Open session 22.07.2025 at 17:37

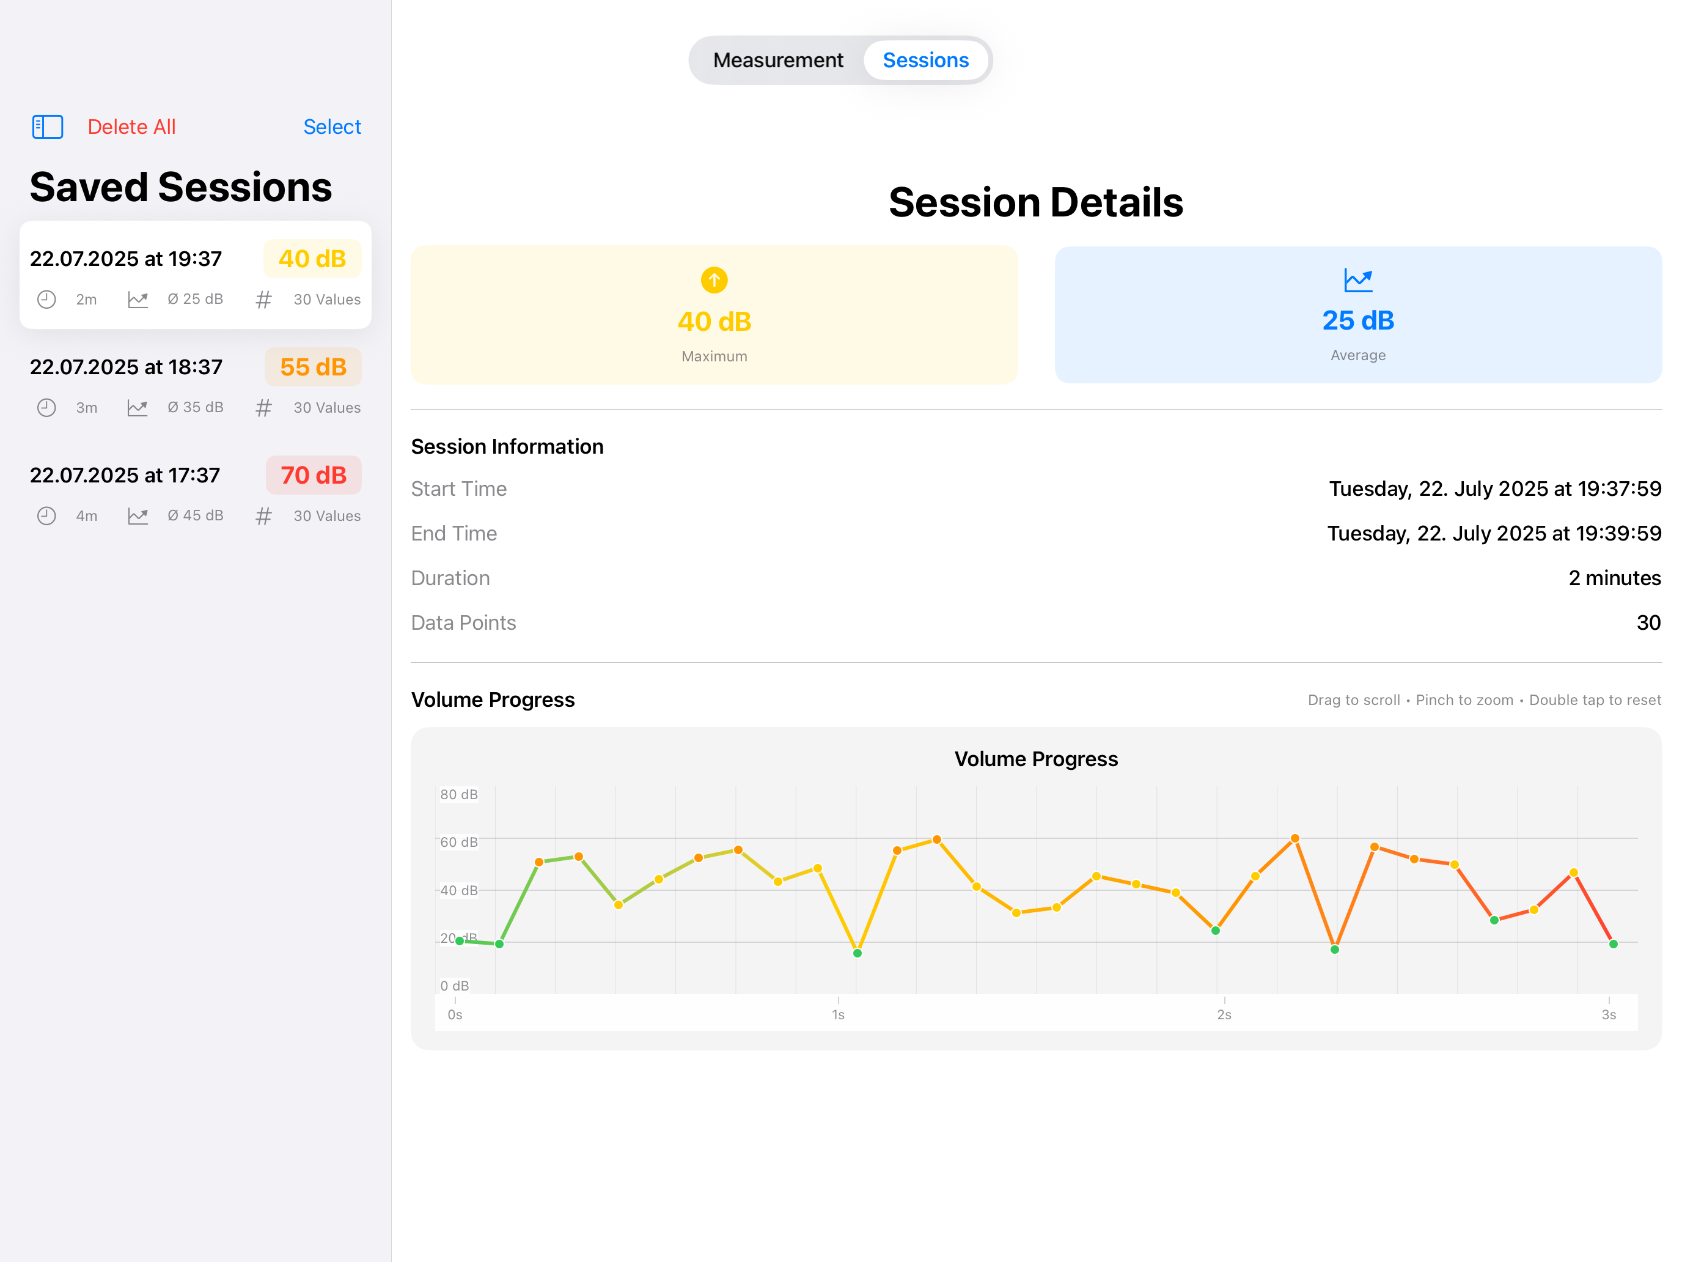point(196,490)
